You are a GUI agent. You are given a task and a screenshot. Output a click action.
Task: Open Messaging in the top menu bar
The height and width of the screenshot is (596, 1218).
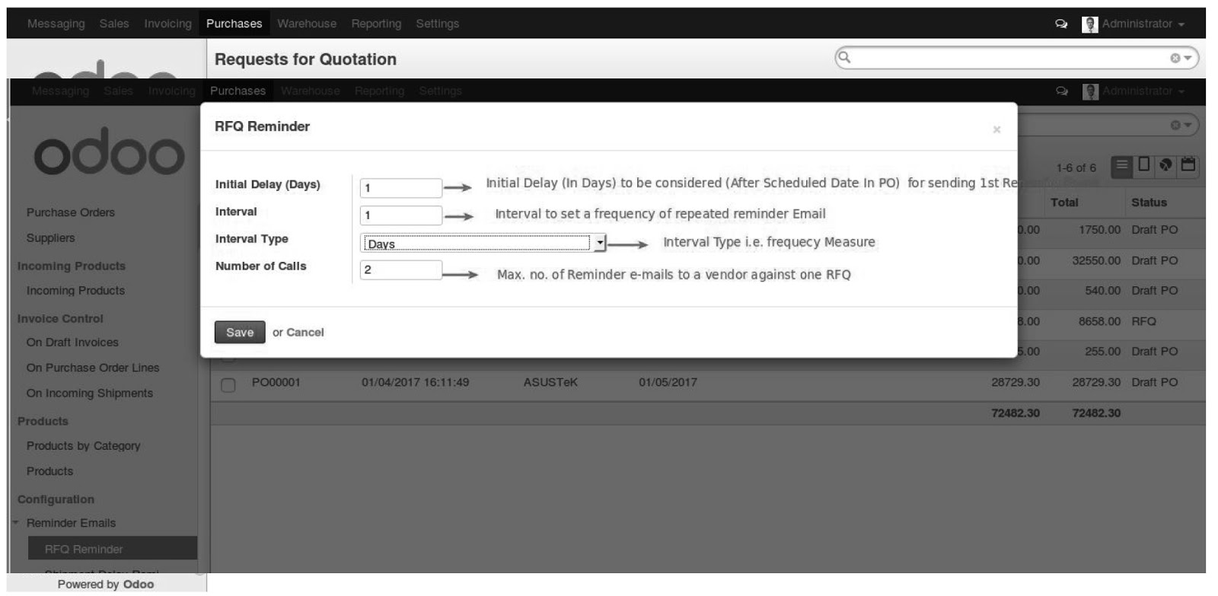[x=56, y=24]
